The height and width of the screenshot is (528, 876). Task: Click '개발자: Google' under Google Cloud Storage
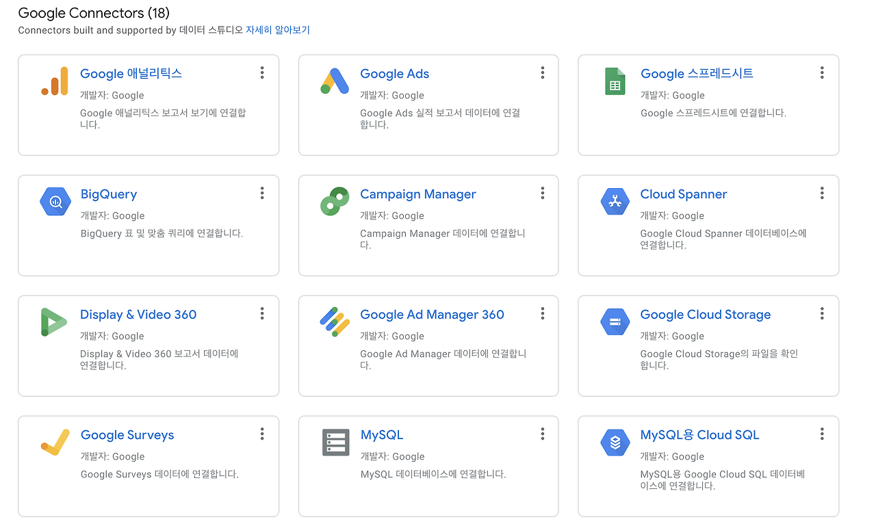[x=672, y=336]
